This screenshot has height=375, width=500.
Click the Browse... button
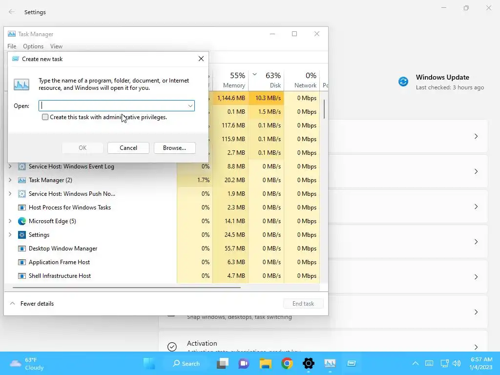174,148
